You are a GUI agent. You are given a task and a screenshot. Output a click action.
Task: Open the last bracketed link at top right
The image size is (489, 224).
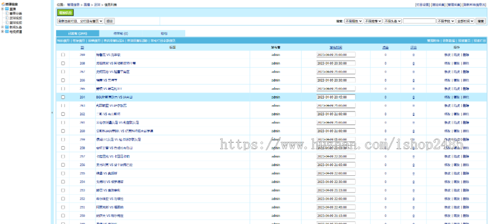pyautogui.click(x=474, y=5)
